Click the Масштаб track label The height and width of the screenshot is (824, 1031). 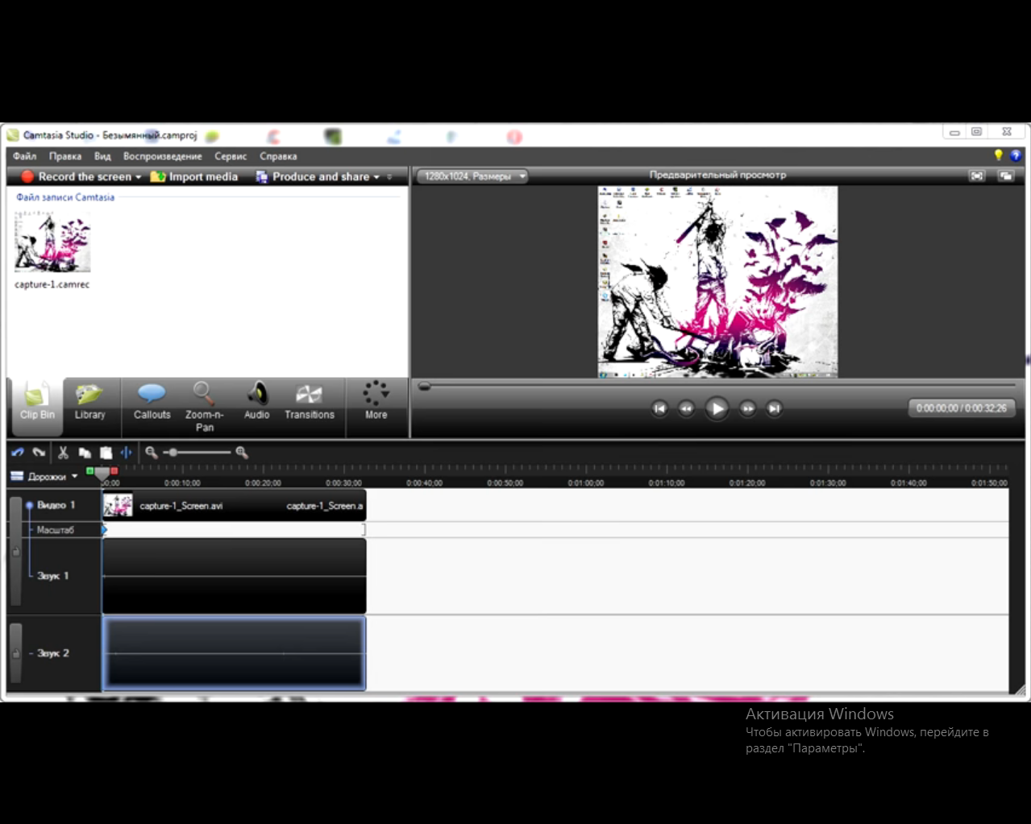coord(55,530)
